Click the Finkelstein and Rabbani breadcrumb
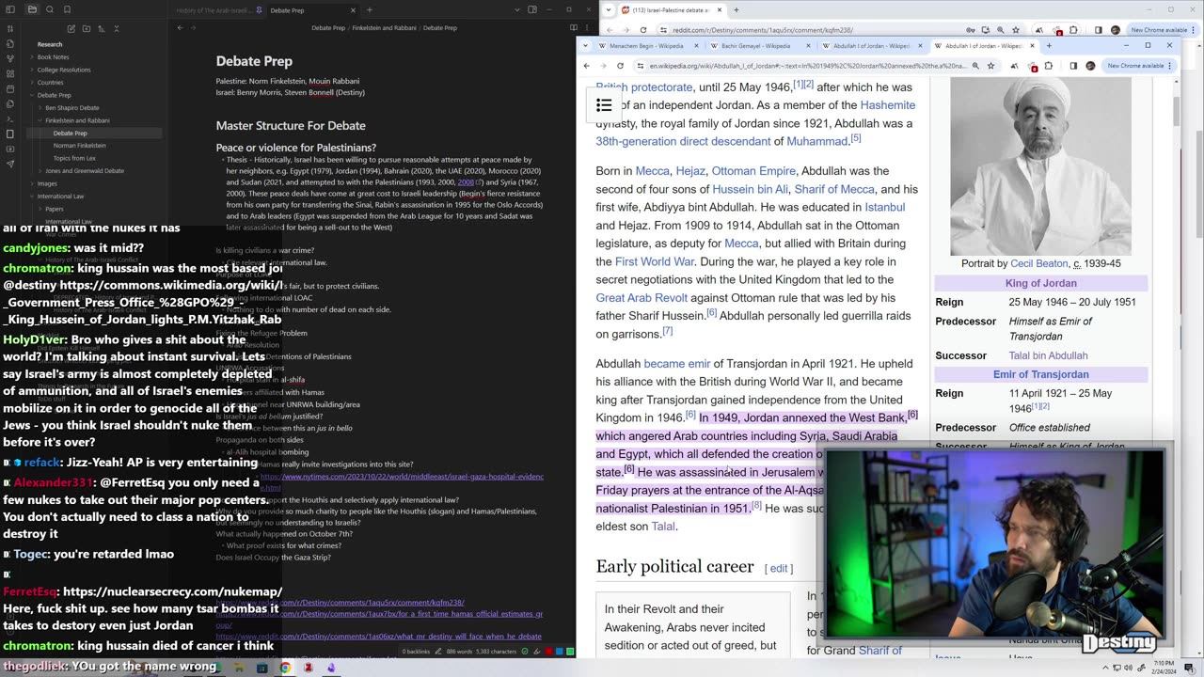The image size is (1204, 677). coord(385,27)
